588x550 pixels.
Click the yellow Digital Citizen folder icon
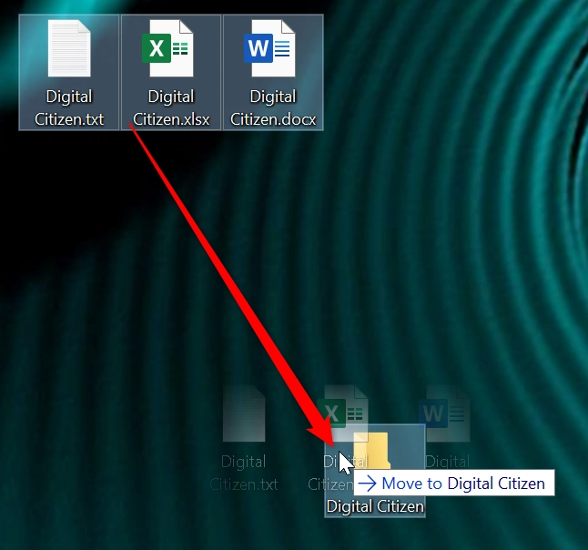click(x=373, y=450)
